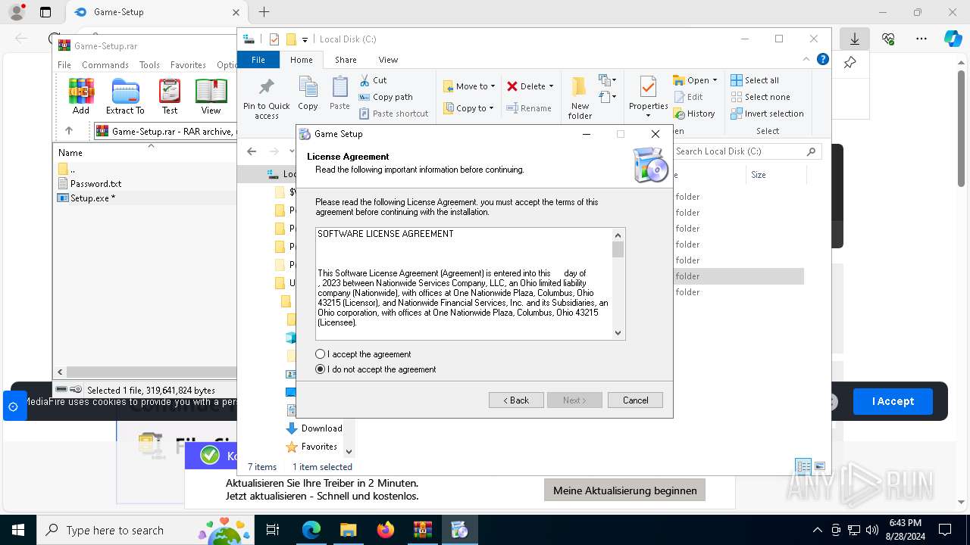Click Paste shortcut in ribbon
This screenshot has height=545, width=970.
click(x=394, y=114)
